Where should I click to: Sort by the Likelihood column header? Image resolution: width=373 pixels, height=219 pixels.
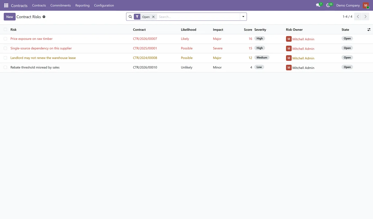[x=188, y=30]
